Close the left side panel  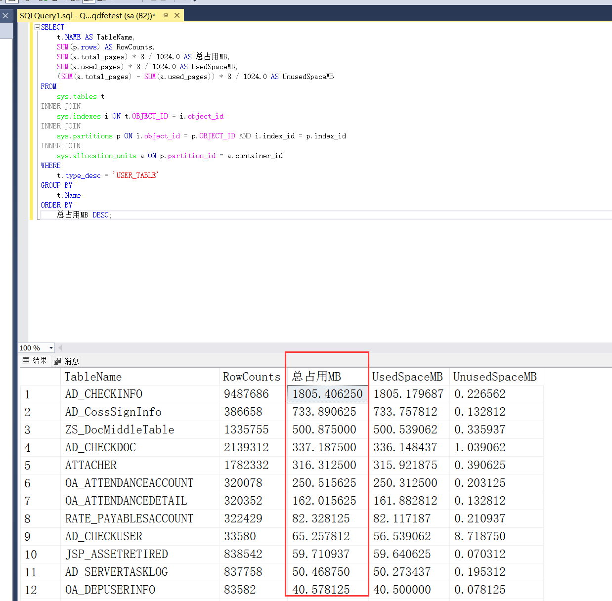(5, 16)
